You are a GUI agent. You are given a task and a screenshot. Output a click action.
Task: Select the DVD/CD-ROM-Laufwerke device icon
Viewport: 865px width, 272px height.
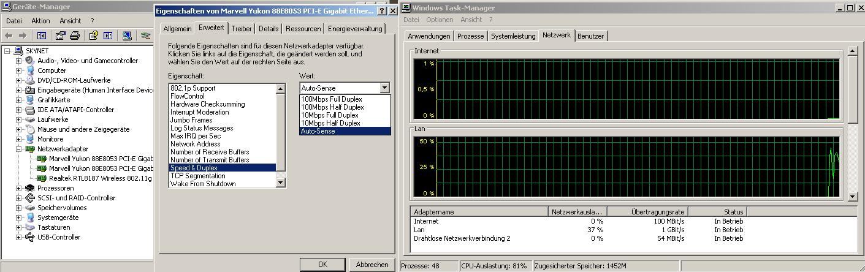30,80
